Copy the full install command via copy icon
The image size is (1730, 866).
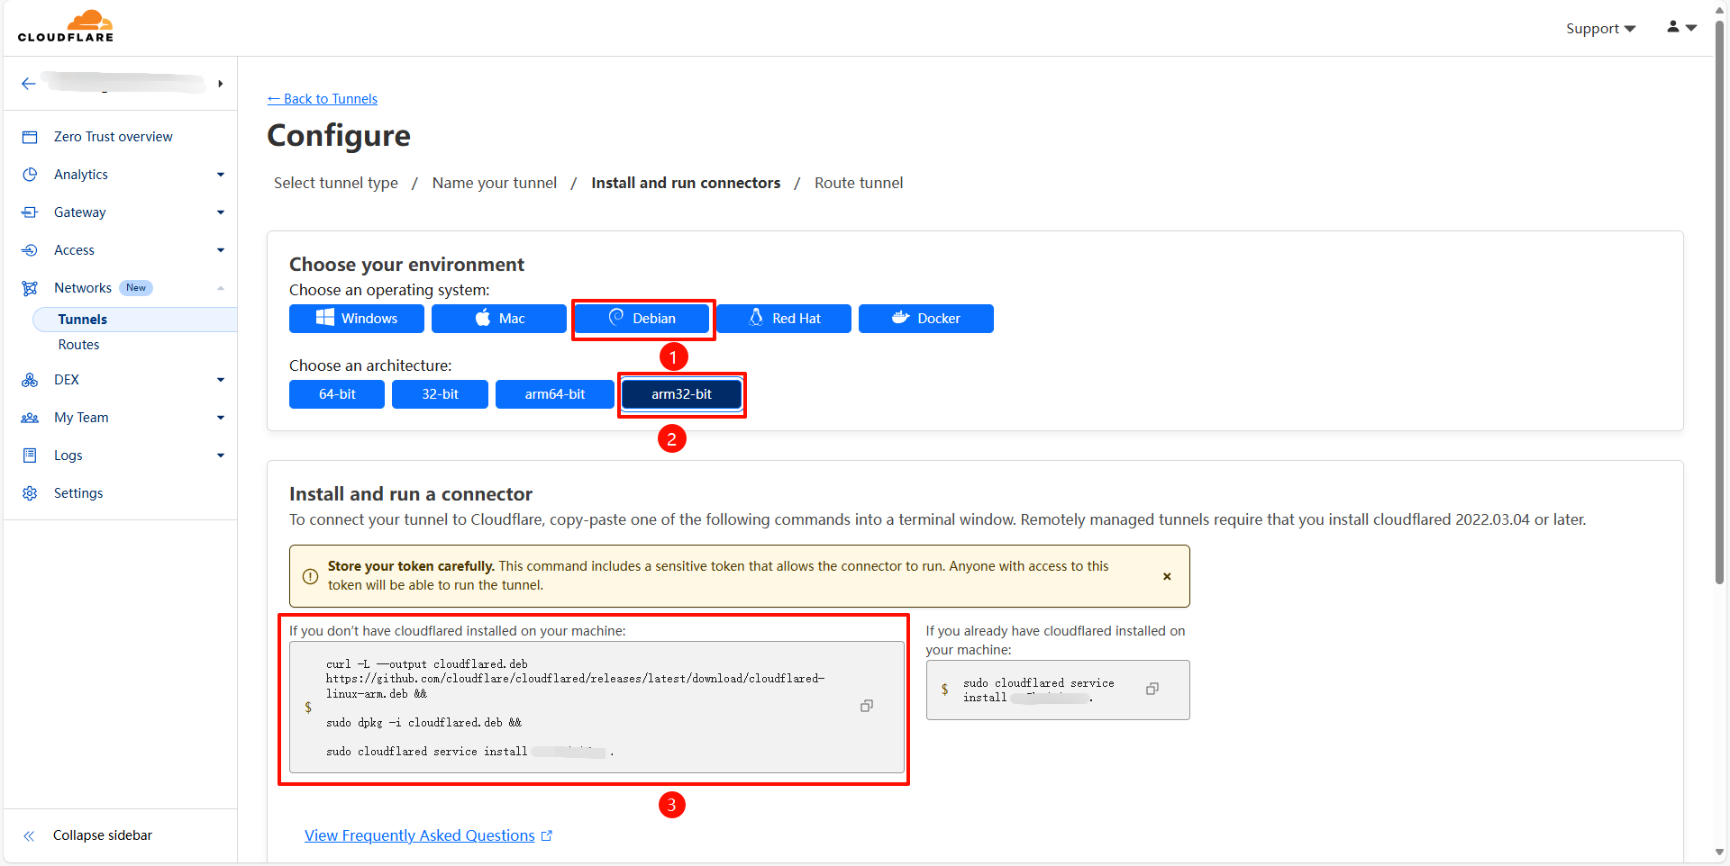[866, 707]
